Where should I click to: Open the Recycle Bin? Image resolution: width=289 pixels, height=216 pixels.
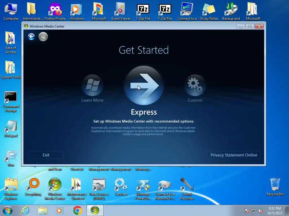(275, 187)
